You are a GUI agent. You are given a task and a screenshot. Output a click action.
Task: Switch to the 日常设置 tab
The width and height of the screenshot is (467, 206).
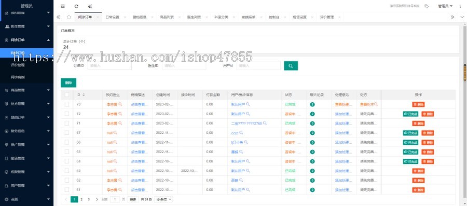[112, 17]
